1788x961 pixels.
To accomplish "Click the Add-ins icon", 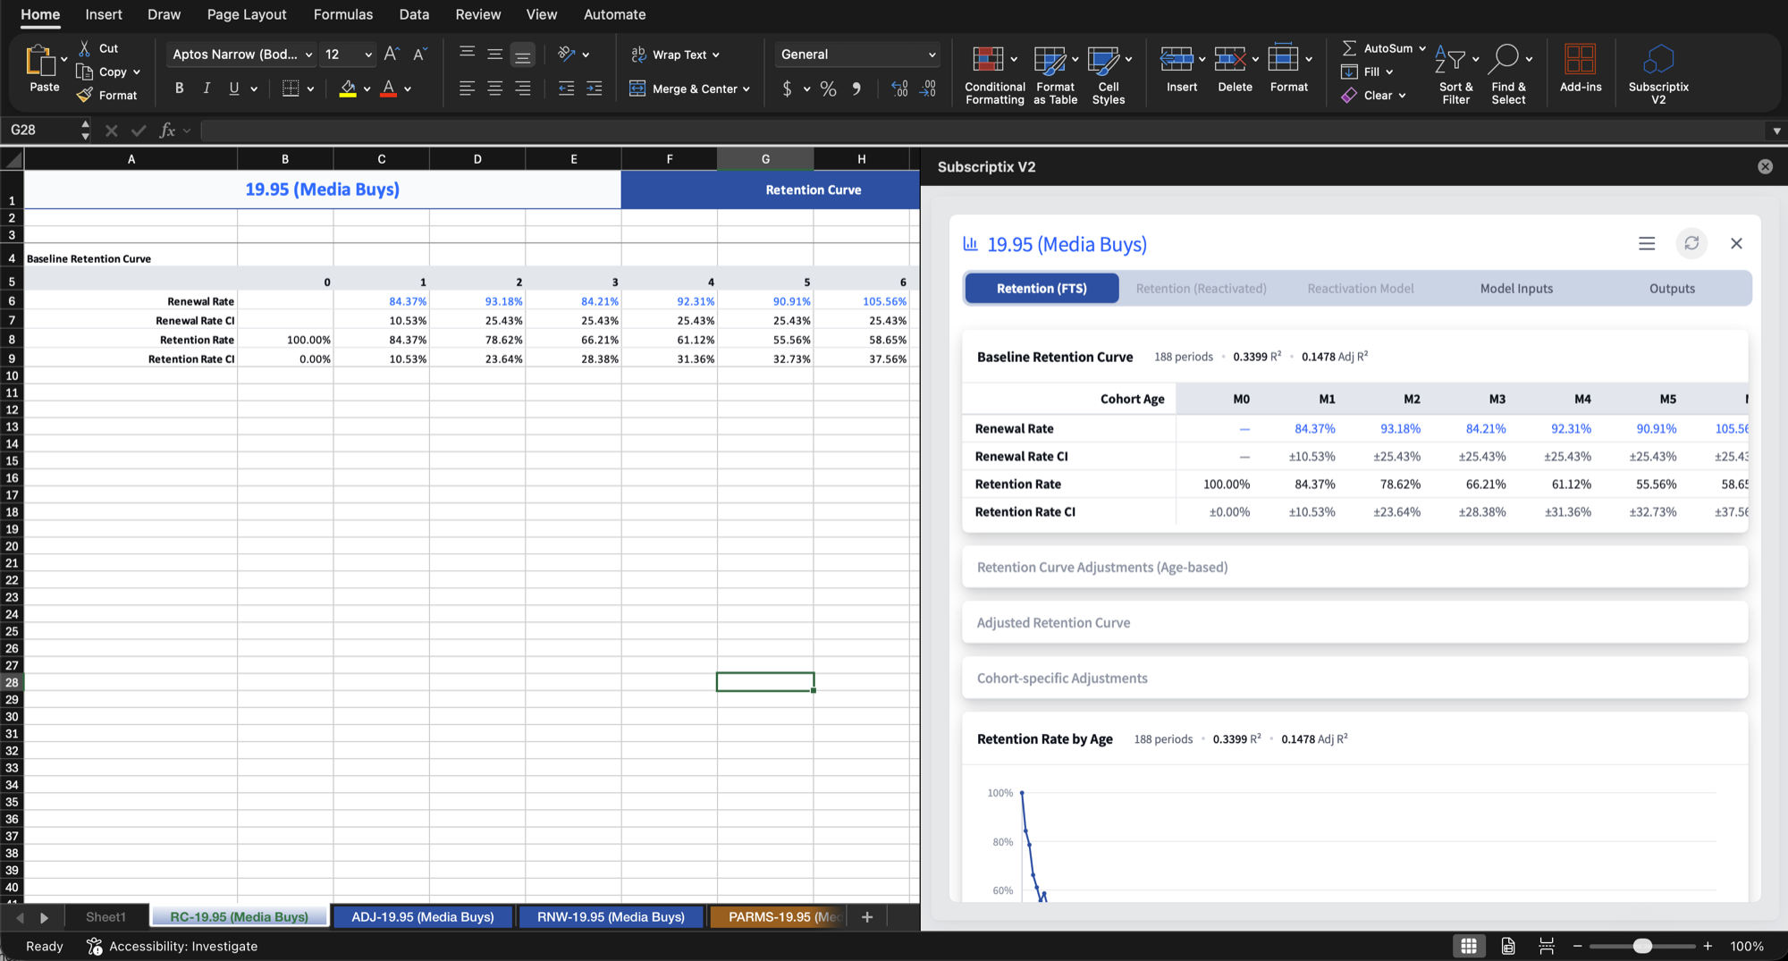I will (x=1580, y=68).
